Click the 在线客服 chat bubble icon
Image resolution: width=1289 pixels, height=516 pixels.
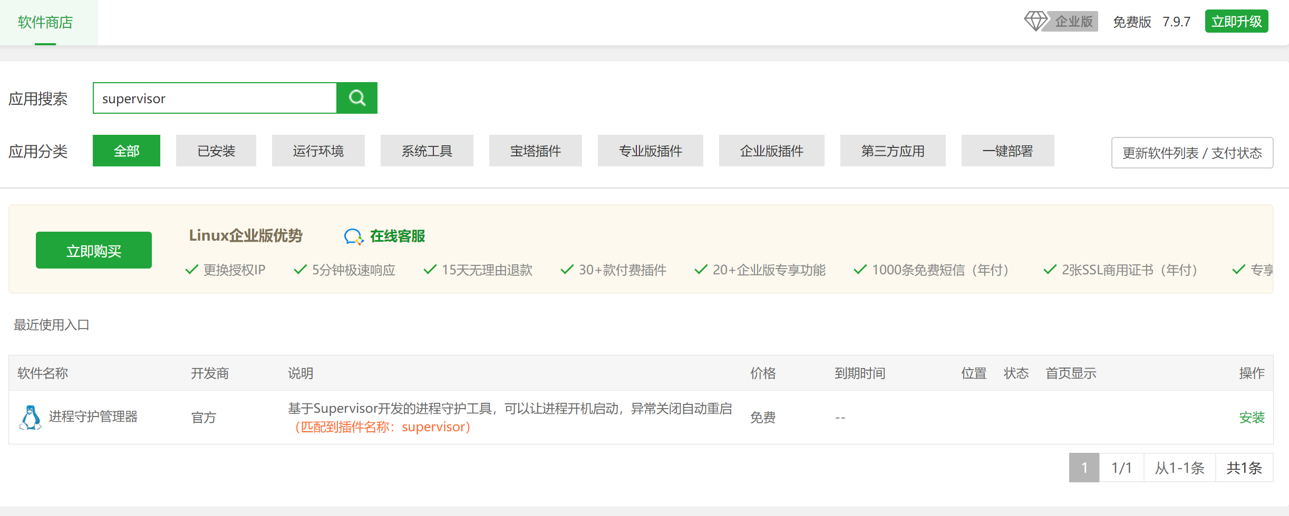click(353, 236)
